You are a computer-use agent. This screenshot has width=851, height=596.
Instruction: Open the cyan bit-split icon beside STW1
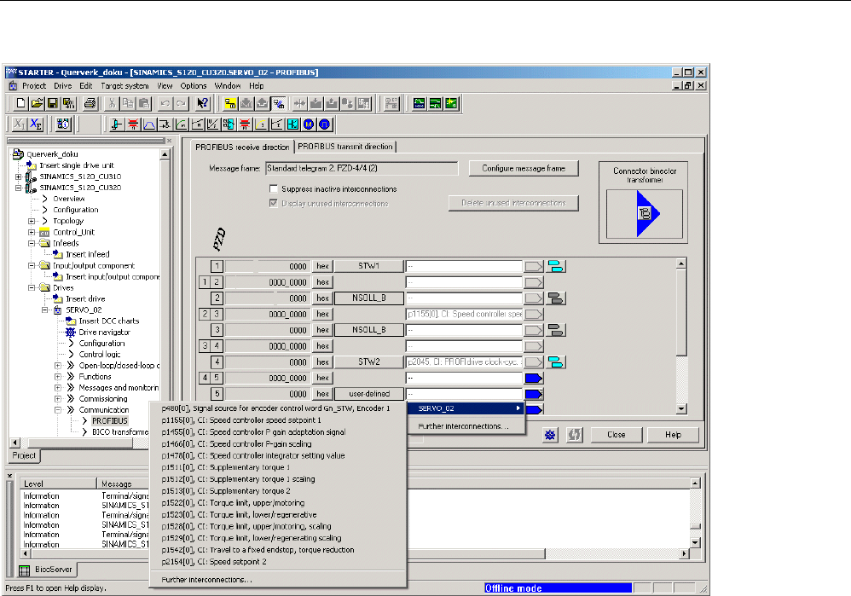(556, 266)
